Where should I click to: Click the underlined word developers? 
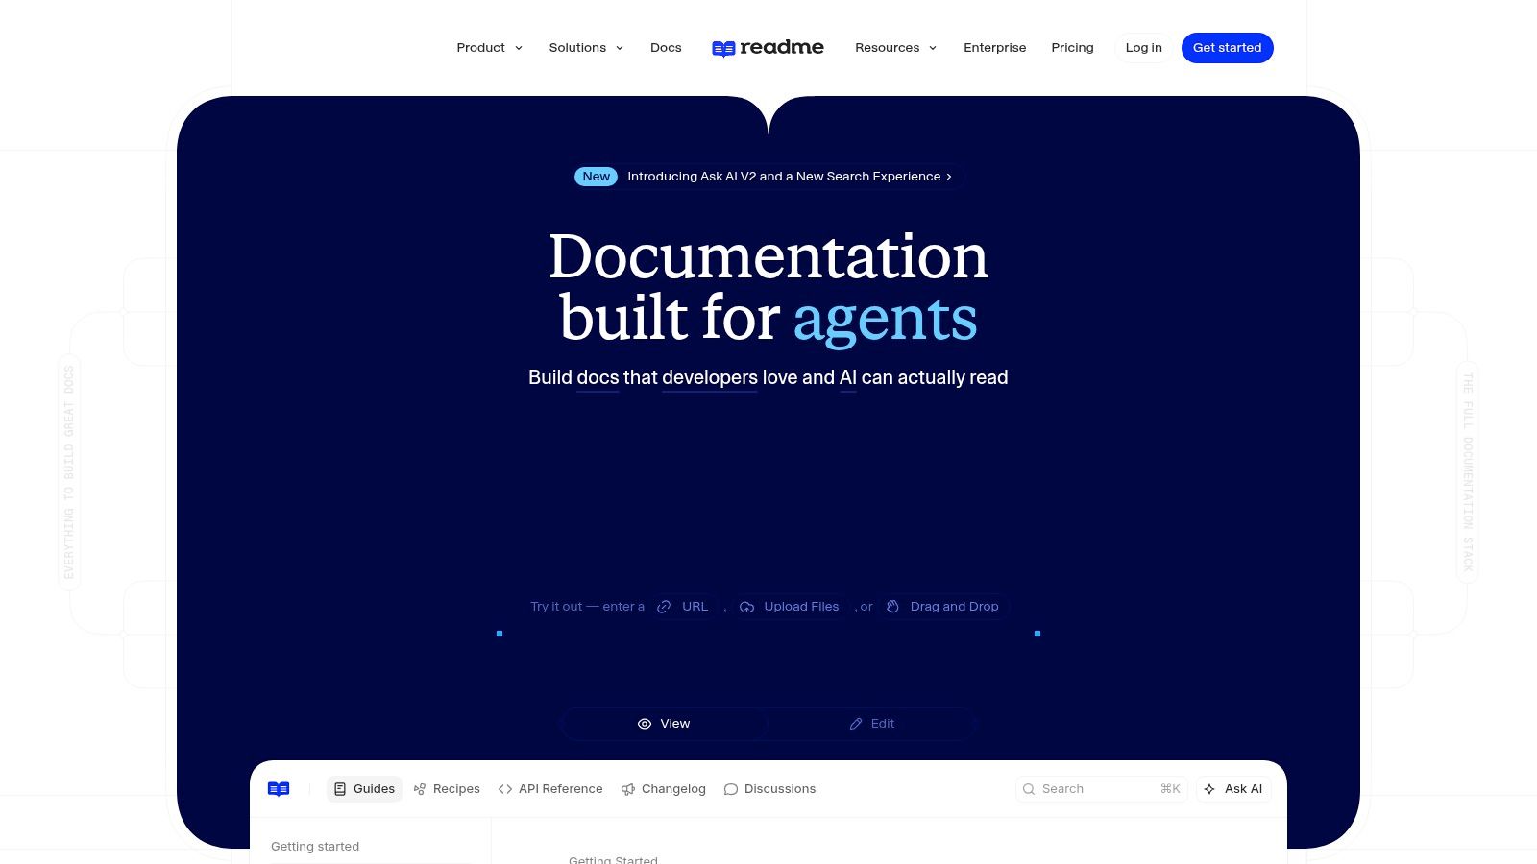pyautogui.click(x=710, y=377)
